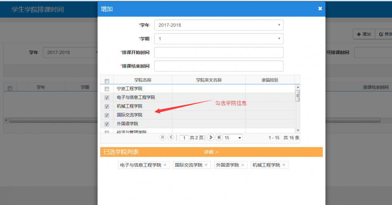The image size is (392, 205).
Task: Collapse the 详细 section of the selected college list
Action: [x=211, y=152]
